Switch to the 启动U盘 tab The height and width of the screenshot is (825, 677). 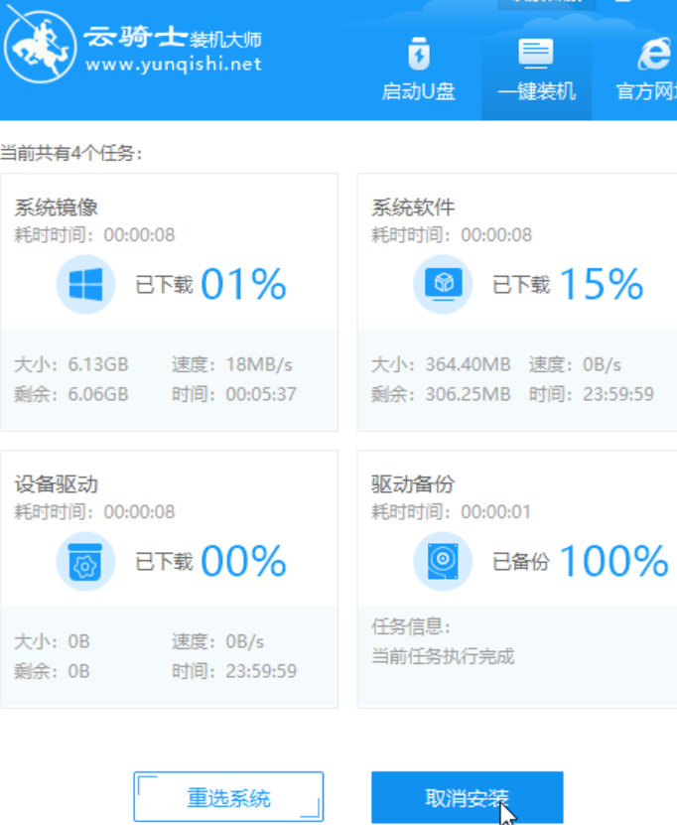tap(419, 92)
